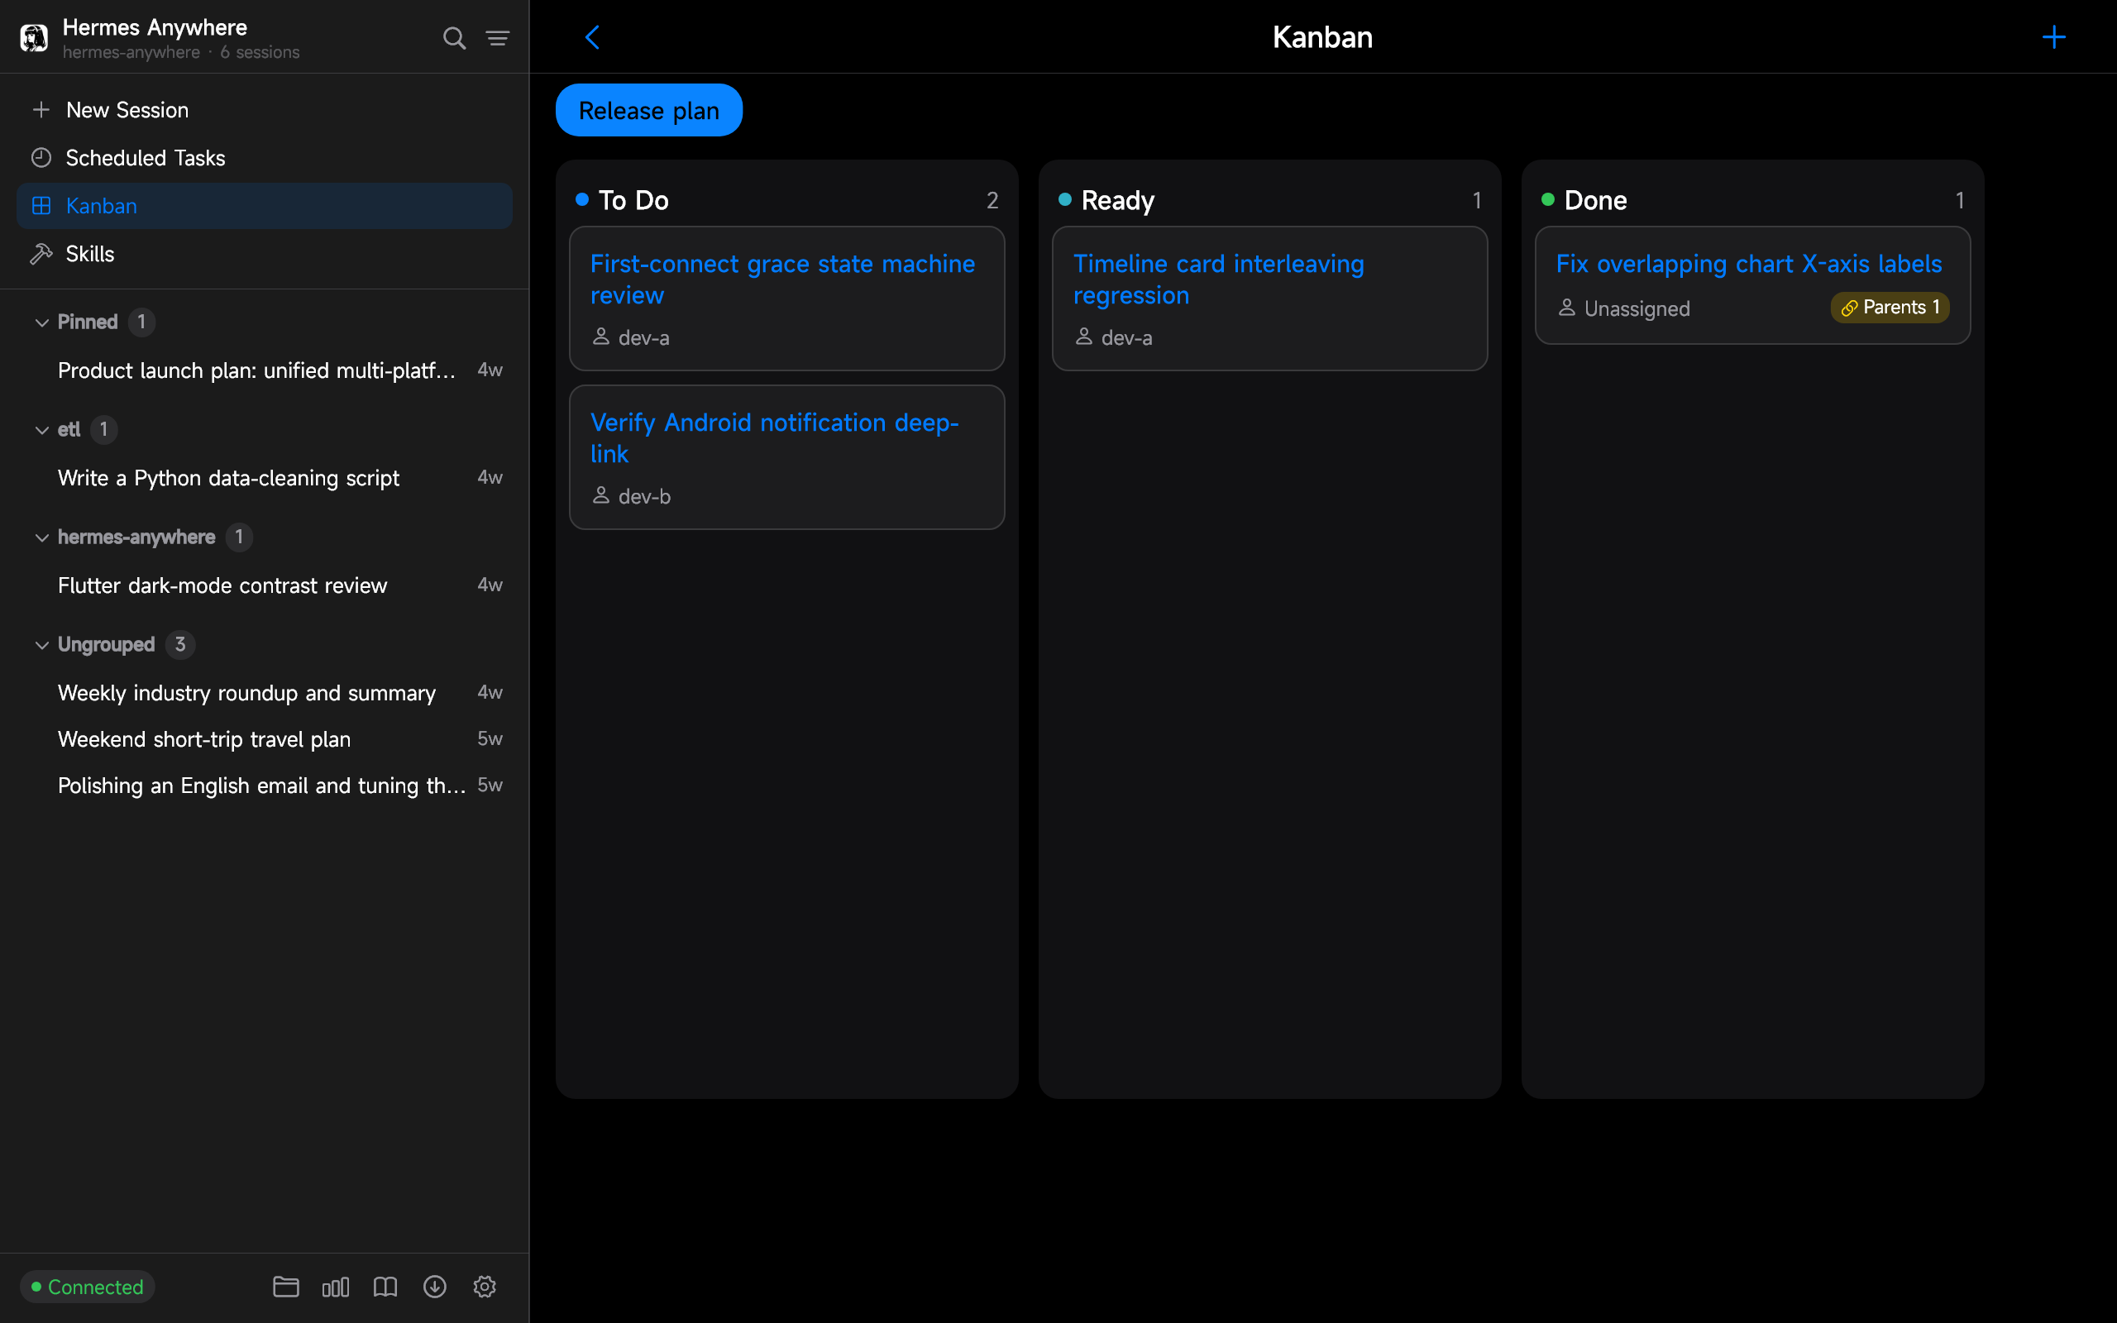
Task: Click the download arrow icon
Action: coord(435,1287)
